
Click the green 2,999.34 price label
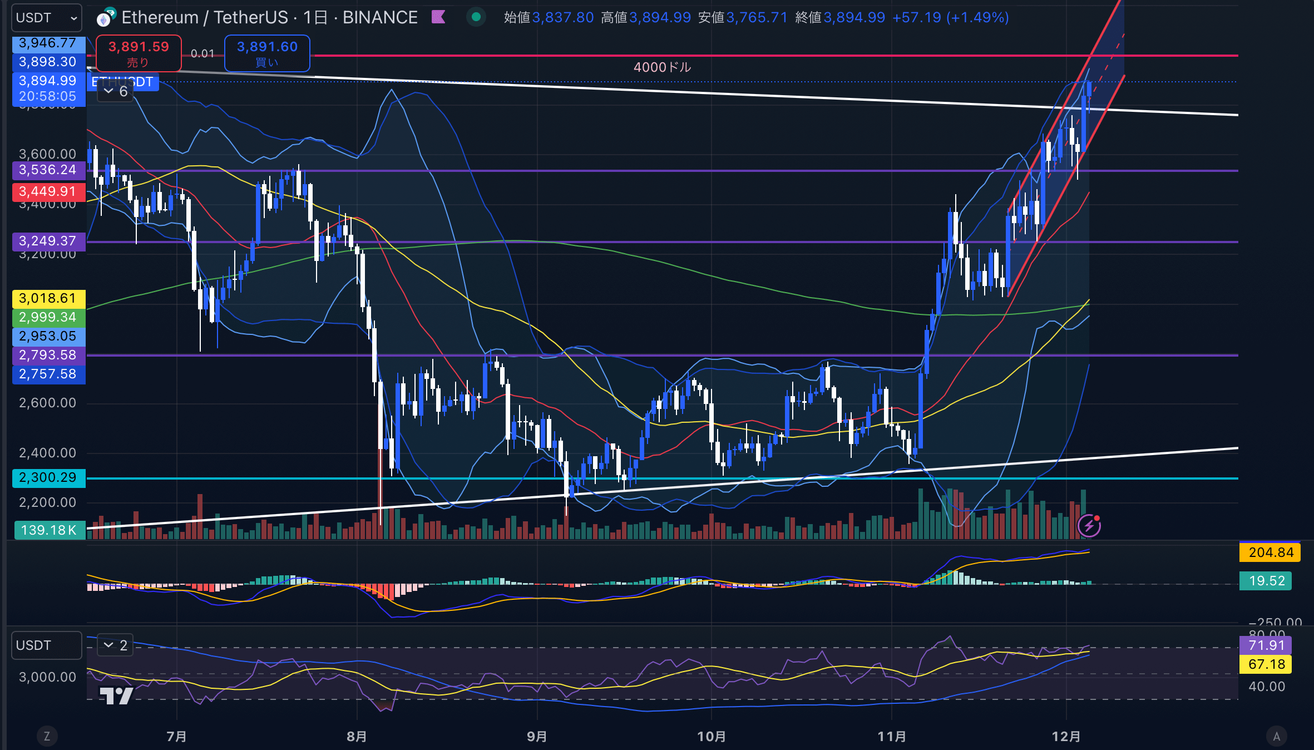tap(48, 318)
